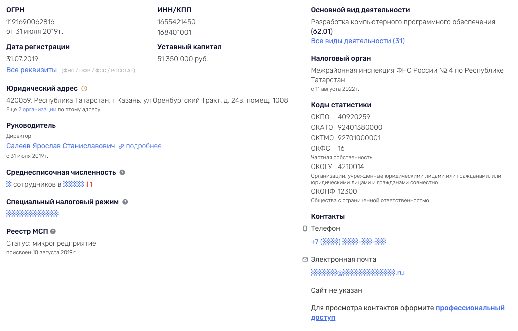Click подробнее link next to director
Screen dimensions: 518x331
[144, 146]
